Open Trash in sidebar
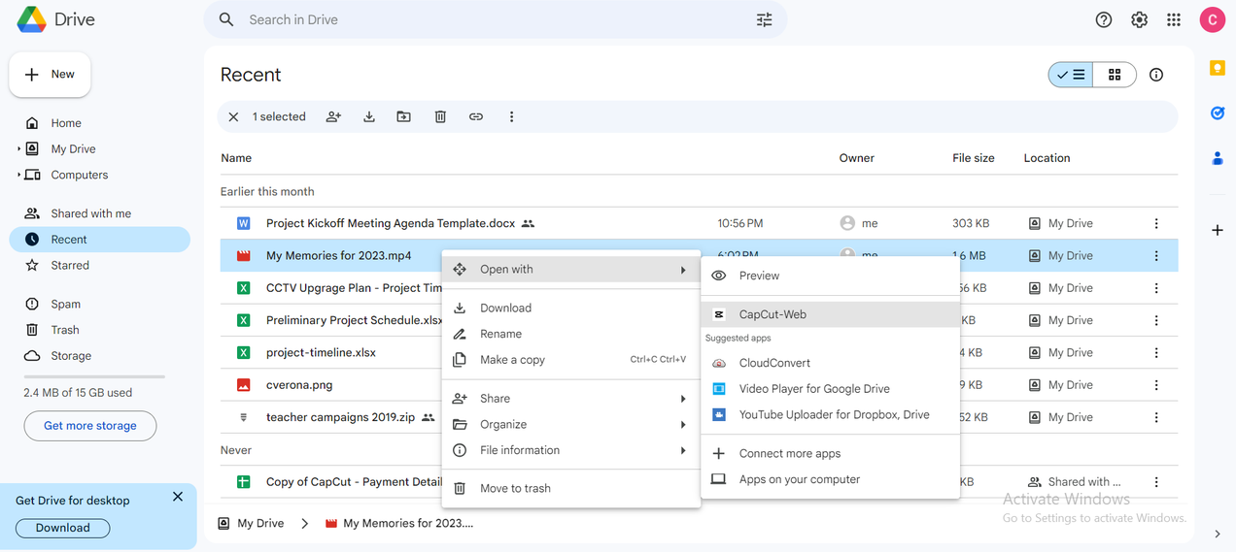 (x=99, y=330)
